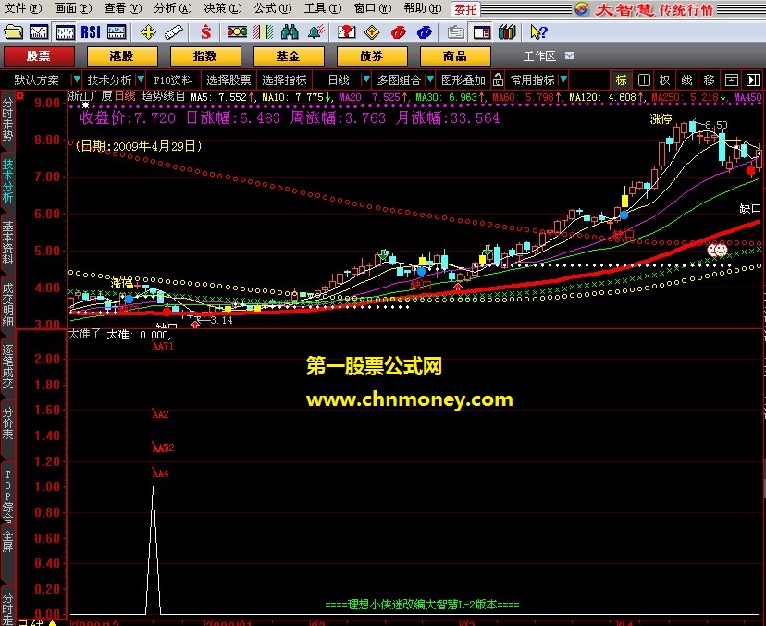
Task: Select the yellow four-way move arrows icon
Action: point(148,32)
